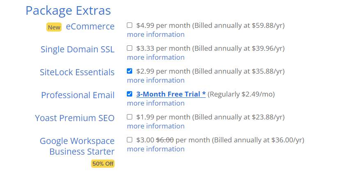The image size is (342, 171).
Task: Check the Single Domain SSL option
Action: tap(130, 48)
